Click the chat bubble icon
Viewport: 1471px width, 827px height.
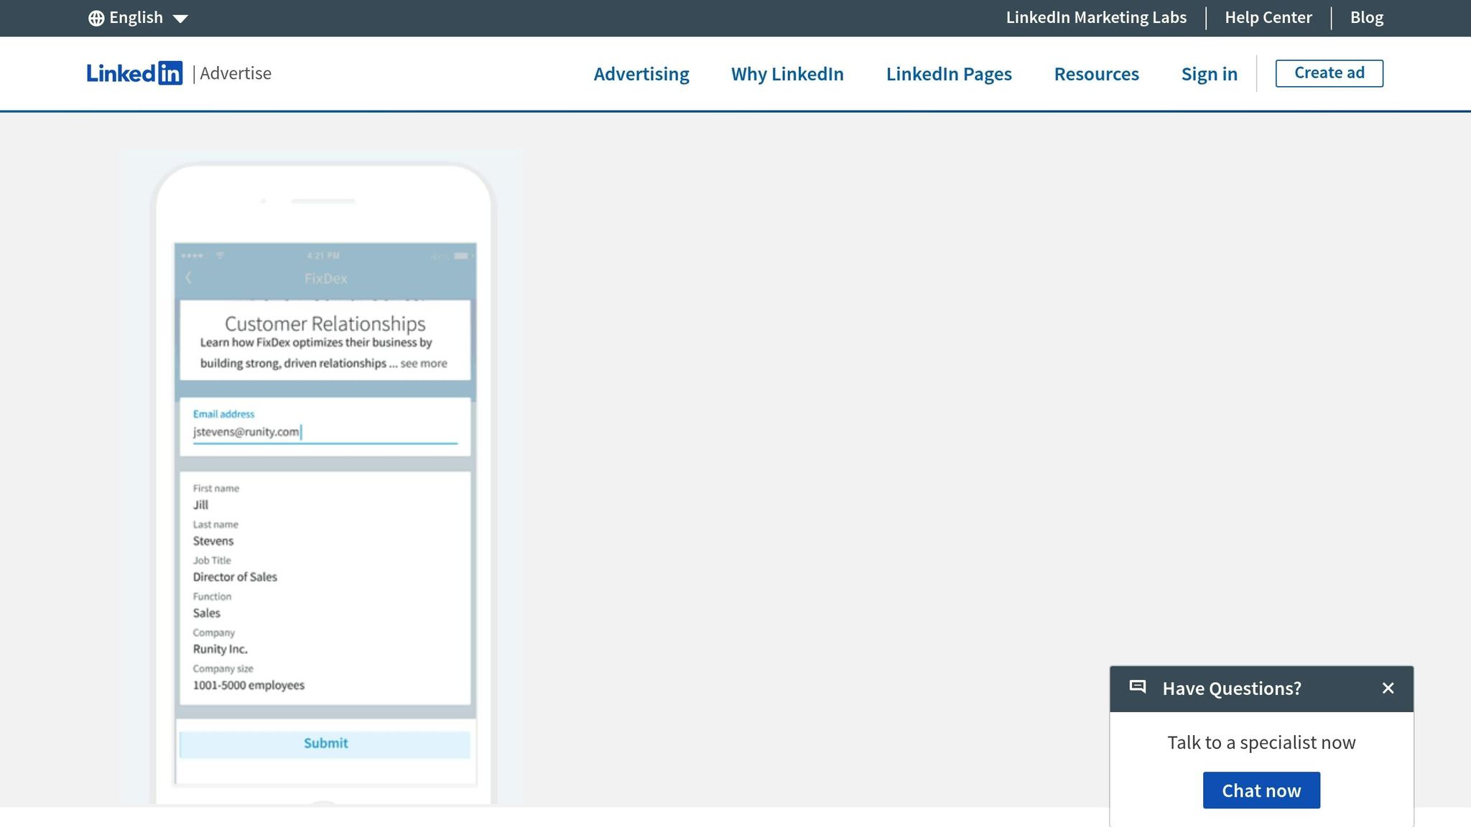[x=1138, y=687]
